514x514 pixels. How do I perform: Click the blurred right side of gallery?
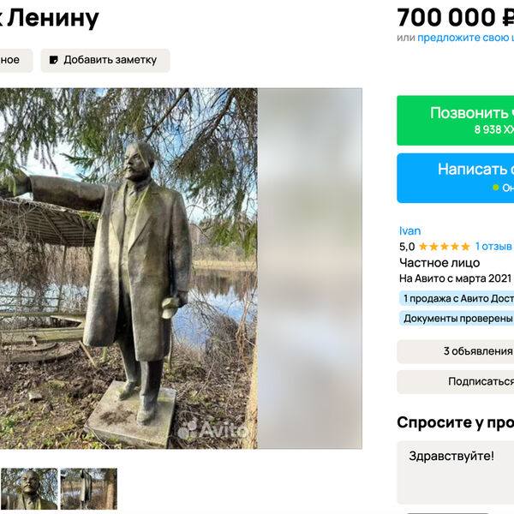(x=310, y=268)
